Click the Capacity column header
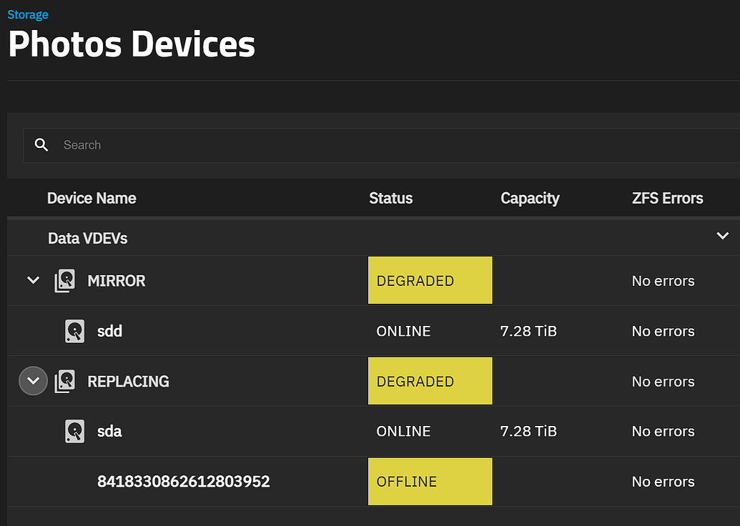Screen dimensions: 740x526 click(x=530, y=198)
